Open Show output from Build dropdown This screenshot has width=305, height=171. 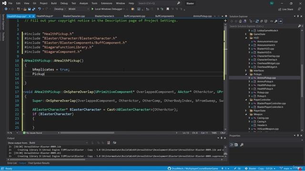pyautogui.click(x=58, y=142)
